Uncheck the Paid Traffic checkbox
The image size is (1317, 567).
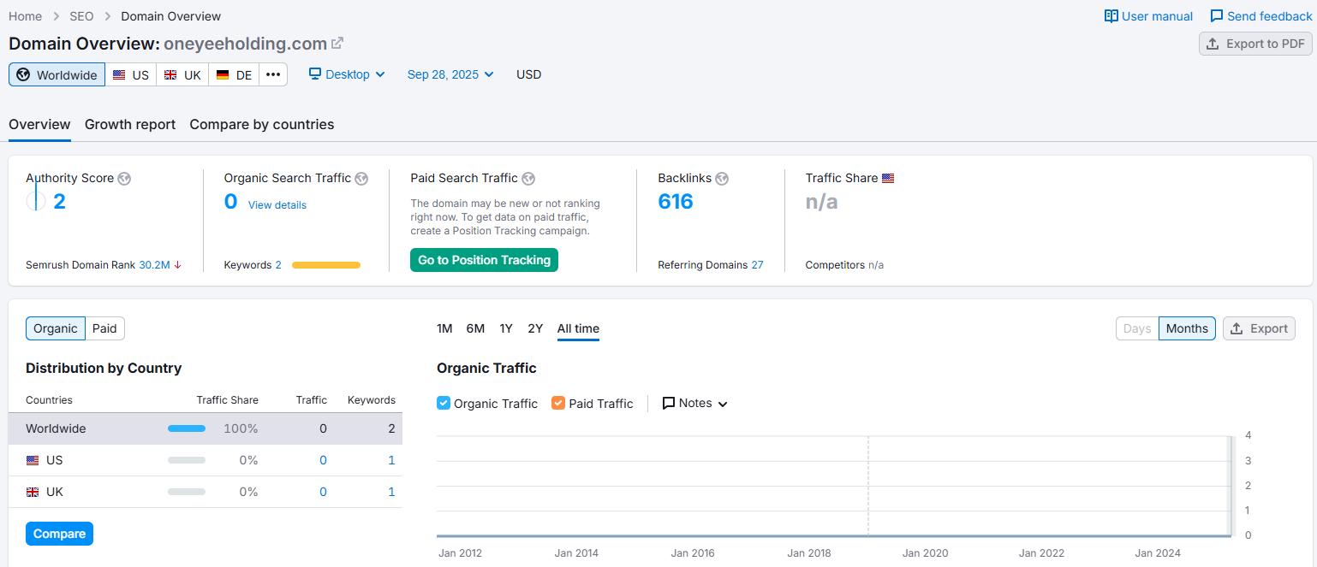click(x=558, y=403)
